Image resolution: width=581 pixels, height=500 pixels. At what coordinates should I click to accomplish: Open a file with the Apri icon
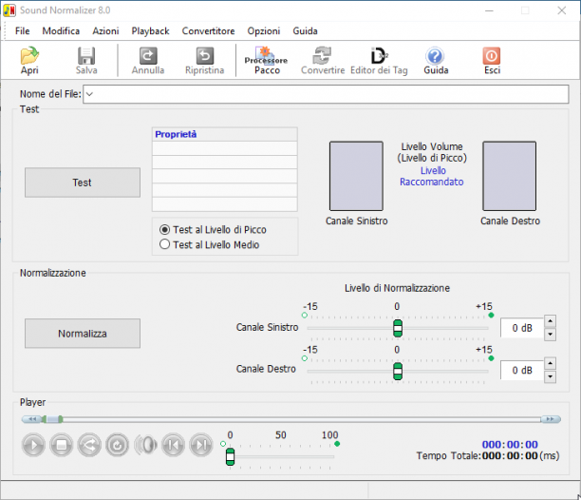click(x=29, y=61)
